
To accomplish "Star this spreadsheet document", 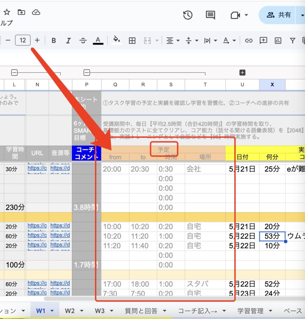I will 7,12.
